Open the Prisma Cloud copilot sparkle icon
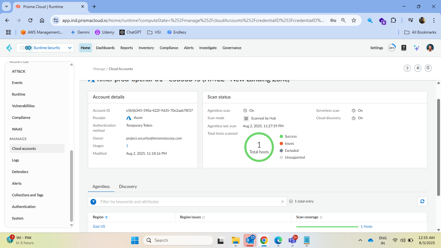The width and height of the screenshot is (441, 248). [416, 48]
